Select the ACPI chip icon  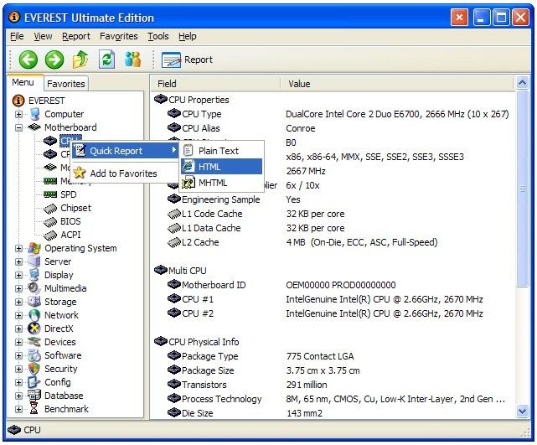pyautogui.click(x=50, y=235)
